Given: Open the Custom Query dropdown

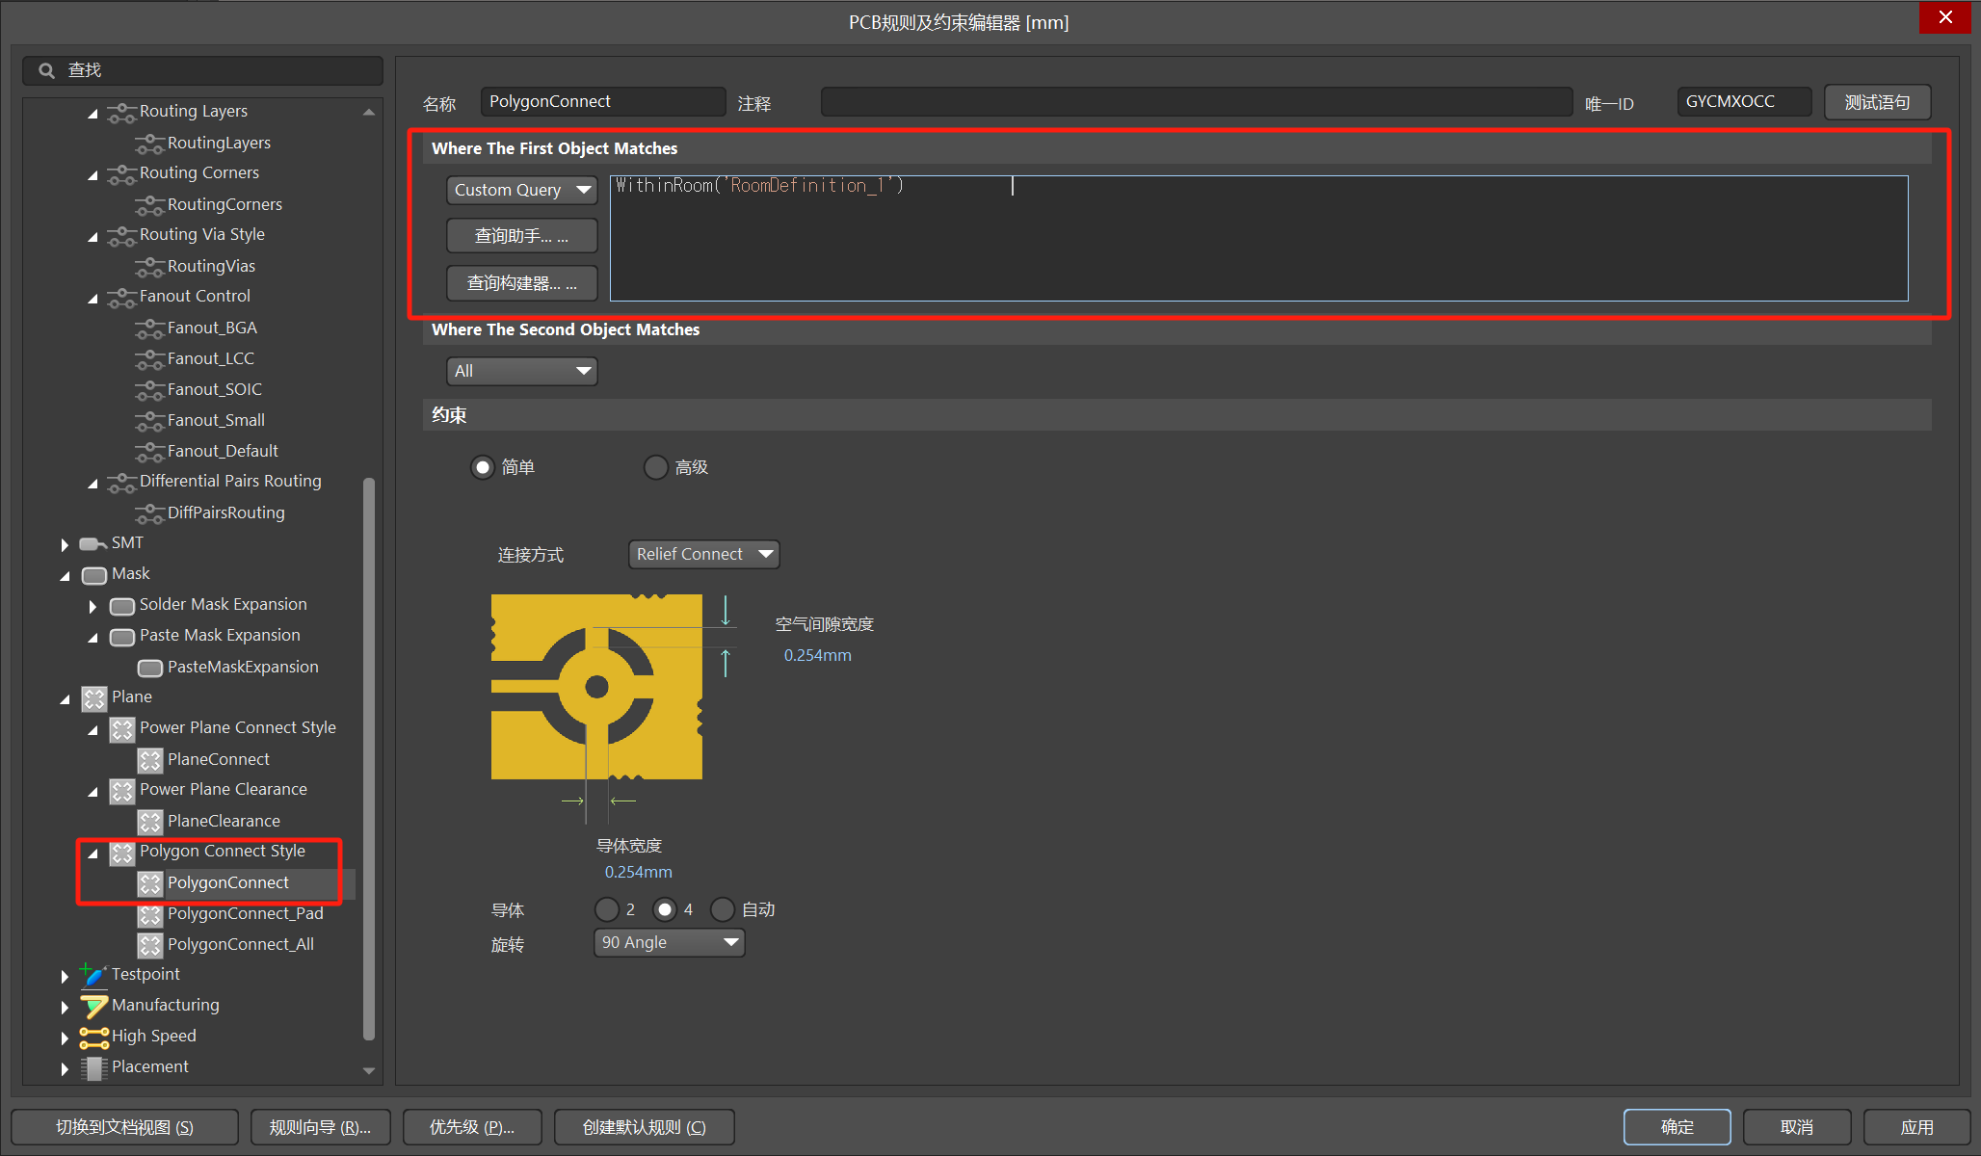Looking at the screenshot, I should [521, 190].
